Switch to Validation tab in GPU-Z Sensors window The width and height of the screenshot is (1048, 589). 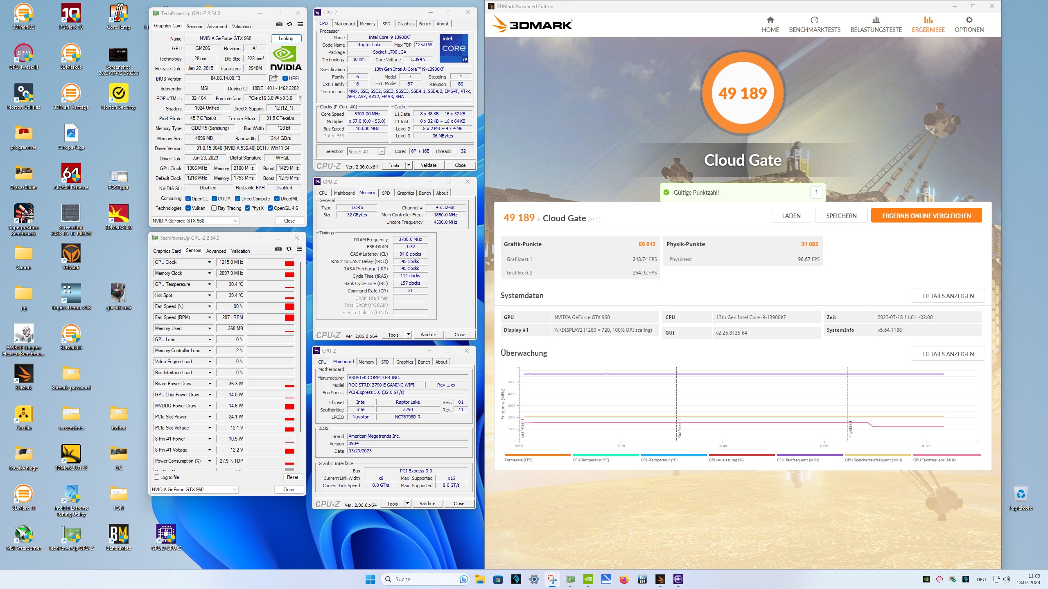pos(240,251)
